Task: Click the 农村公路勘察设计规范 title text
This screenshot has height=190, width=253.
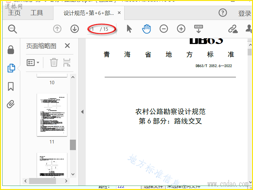Action: pos(170,112)
